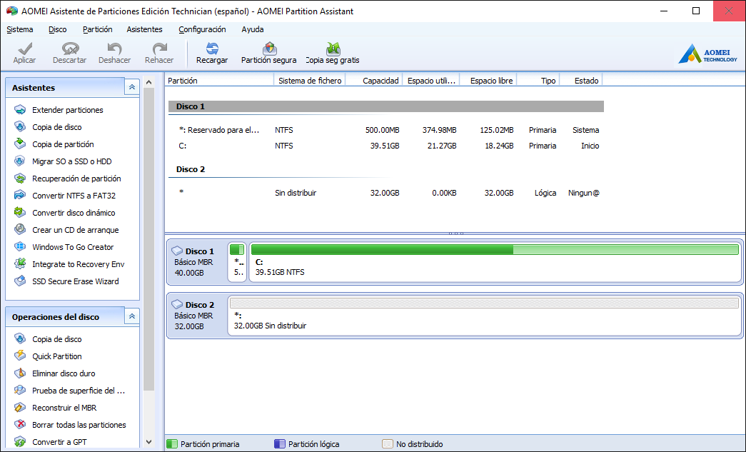
Task: Maximize the AOMEI Partition Assistant window
Action: [696, 11]
